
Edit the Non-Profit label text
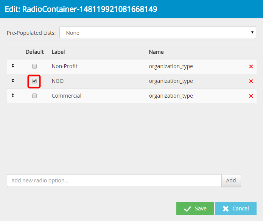coord(64,66)
